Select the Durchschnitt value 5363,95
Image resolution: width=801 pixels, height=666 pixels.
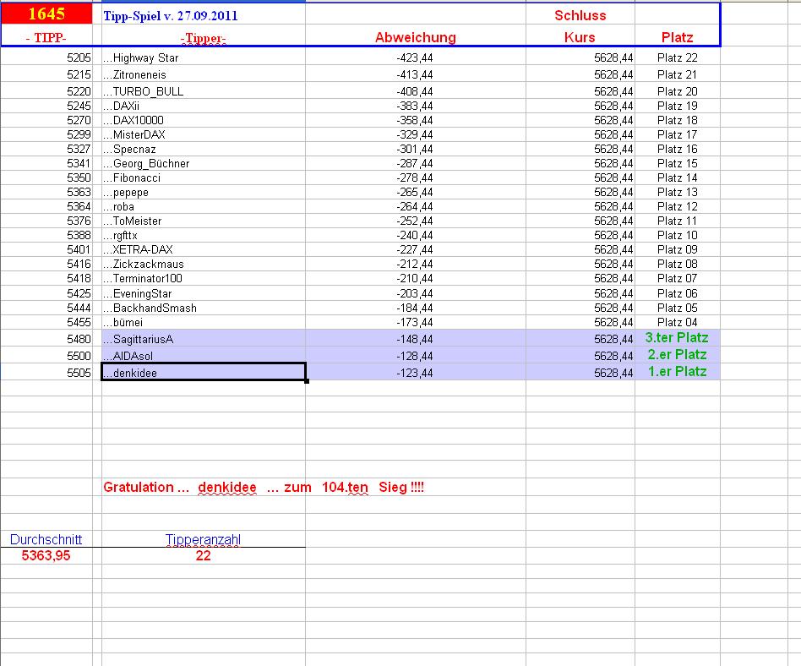(46, 554)
